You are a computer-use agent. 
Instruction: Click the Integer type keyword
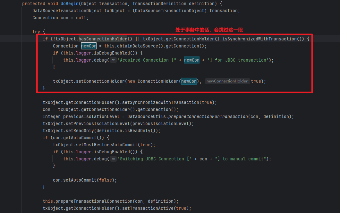pos(52,117)
